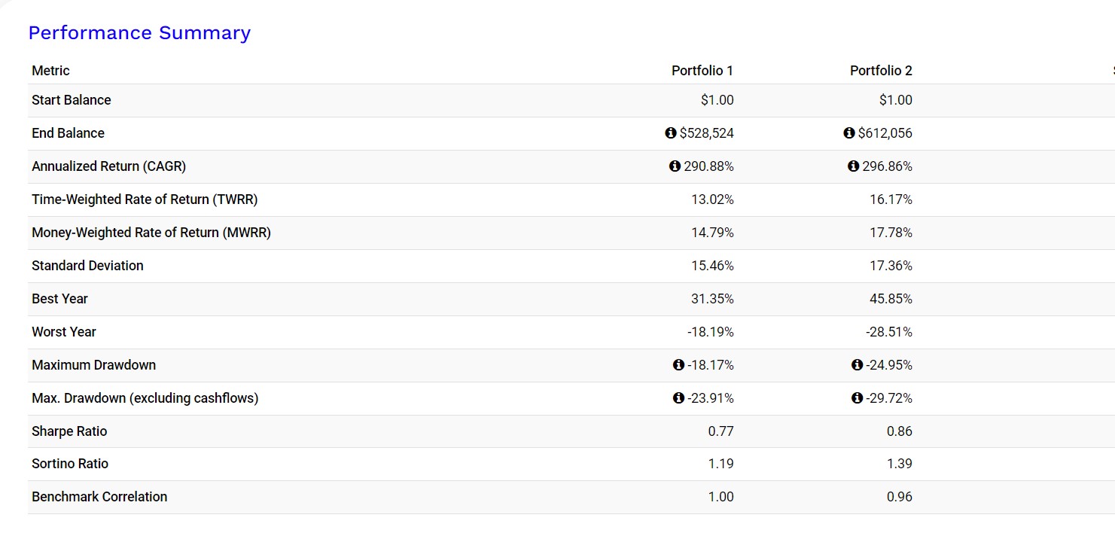Show info for Portfolio 2 drawdown excluding cashflows
The image size is (1115, 536).
pos(857,398)
